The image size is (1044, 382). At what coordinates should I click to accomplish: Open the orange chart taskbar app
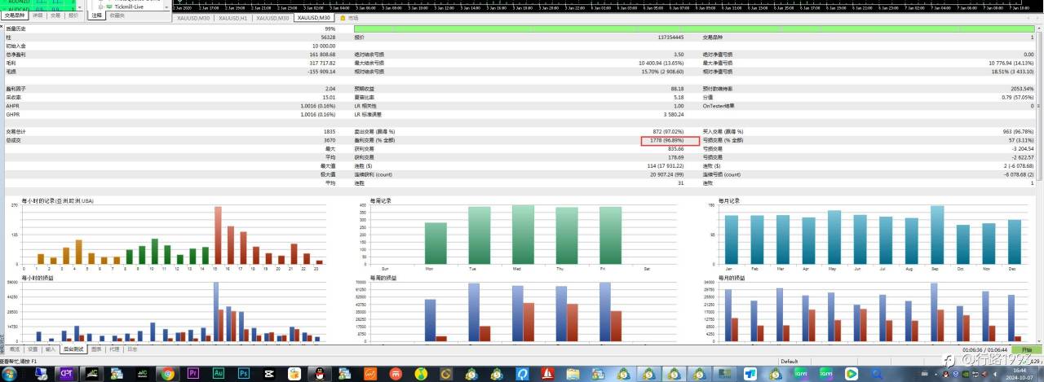click(x=370, y=374)
